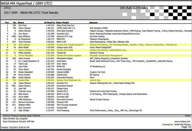Viewport: 192px width, 131px height.
Task: Click sponsor 'Bob Wheless VIPER'
Action: click(99, 28)
